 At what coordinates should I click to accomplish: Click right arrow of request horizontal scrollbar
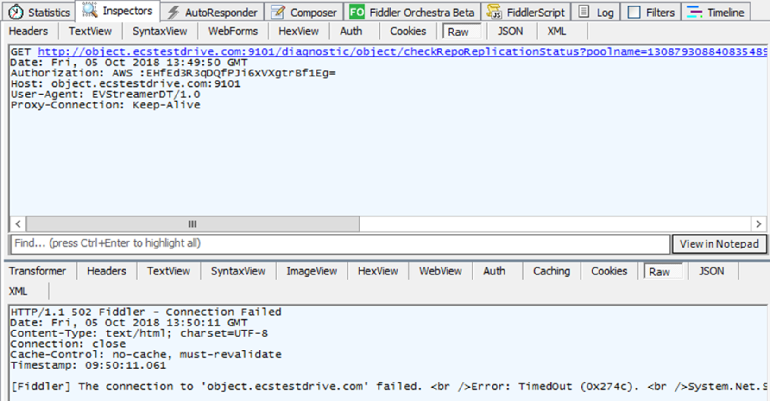pos(758,224)
